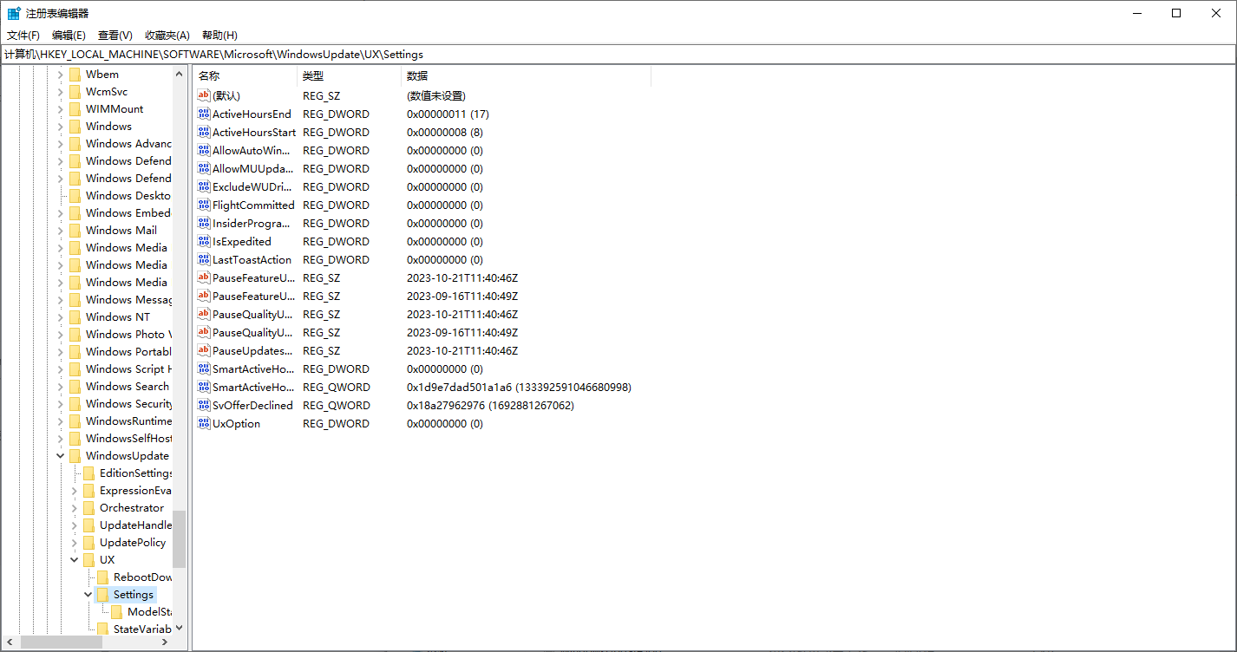Click the registry path address bar

click(x=618, y=54)
